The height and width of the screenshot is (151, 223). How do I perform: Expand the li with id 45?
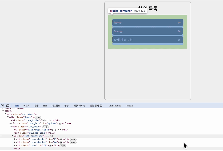coord(15,139)
